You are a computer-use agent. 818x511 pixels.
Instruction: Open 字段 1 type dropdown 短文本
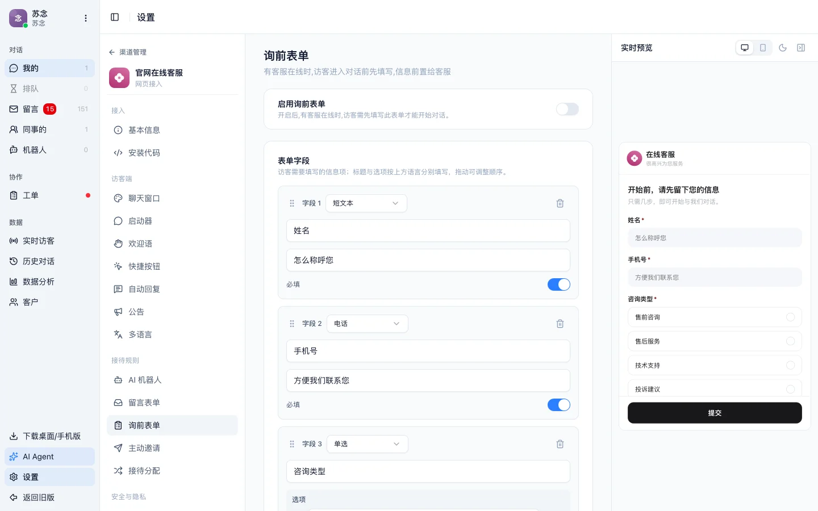[x=366, y=203]
